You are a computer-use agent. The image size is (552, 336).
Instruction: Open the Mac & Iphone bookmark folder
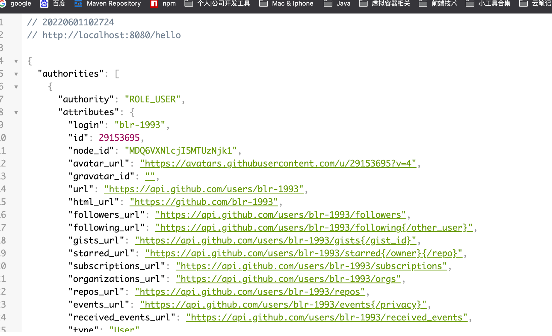pyautogui.click(x=287, y=4)
